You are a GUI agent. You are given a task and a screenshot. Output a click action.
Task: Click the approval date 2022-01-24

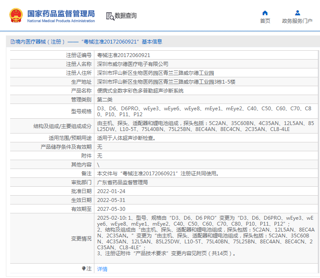(x=111, y=191)
